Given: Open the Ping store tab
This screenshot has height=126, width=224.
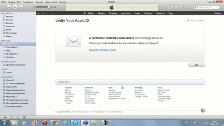Looking at the screenshot, I should pos(170,13).
